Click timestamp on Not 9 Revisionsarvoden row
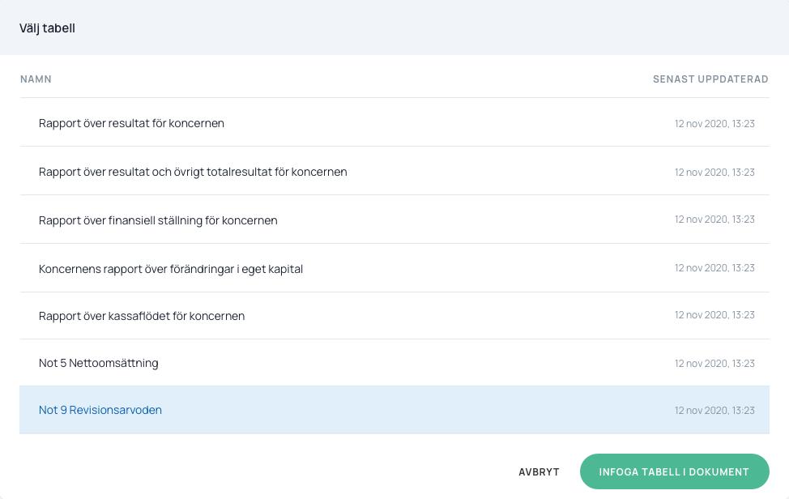Screen dimensions: 789x499 point(714,411)
